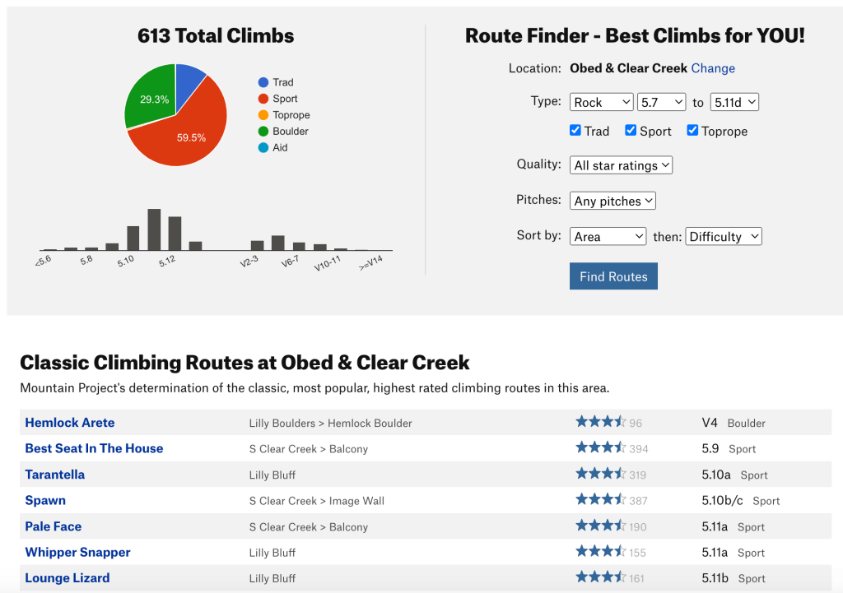Uncheck the Trad checkbox
843x593 pixels.
[575, 131]
